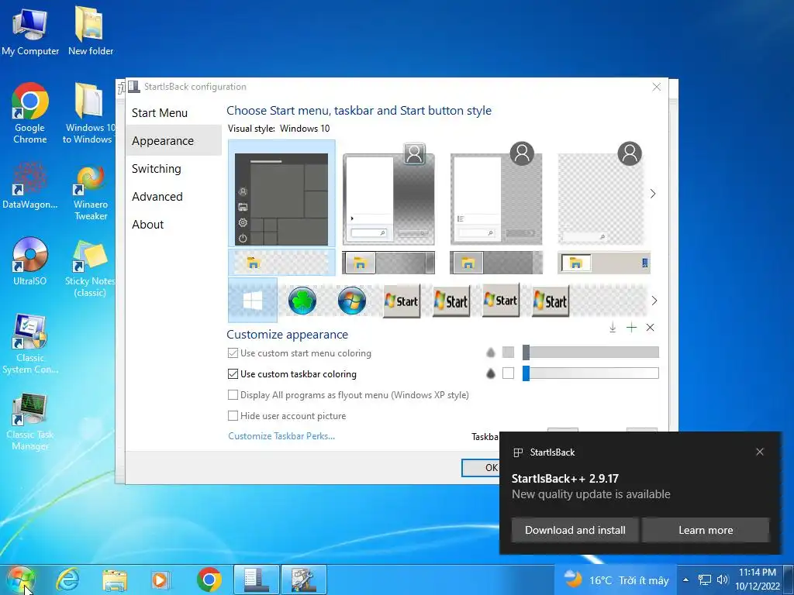
Task: Select the third classic Start button style
Action: point(501,301)
